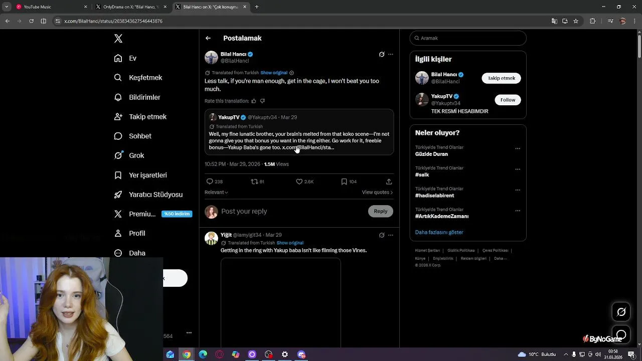
Task: Open Sohbet chat icon
Action: 118,136
